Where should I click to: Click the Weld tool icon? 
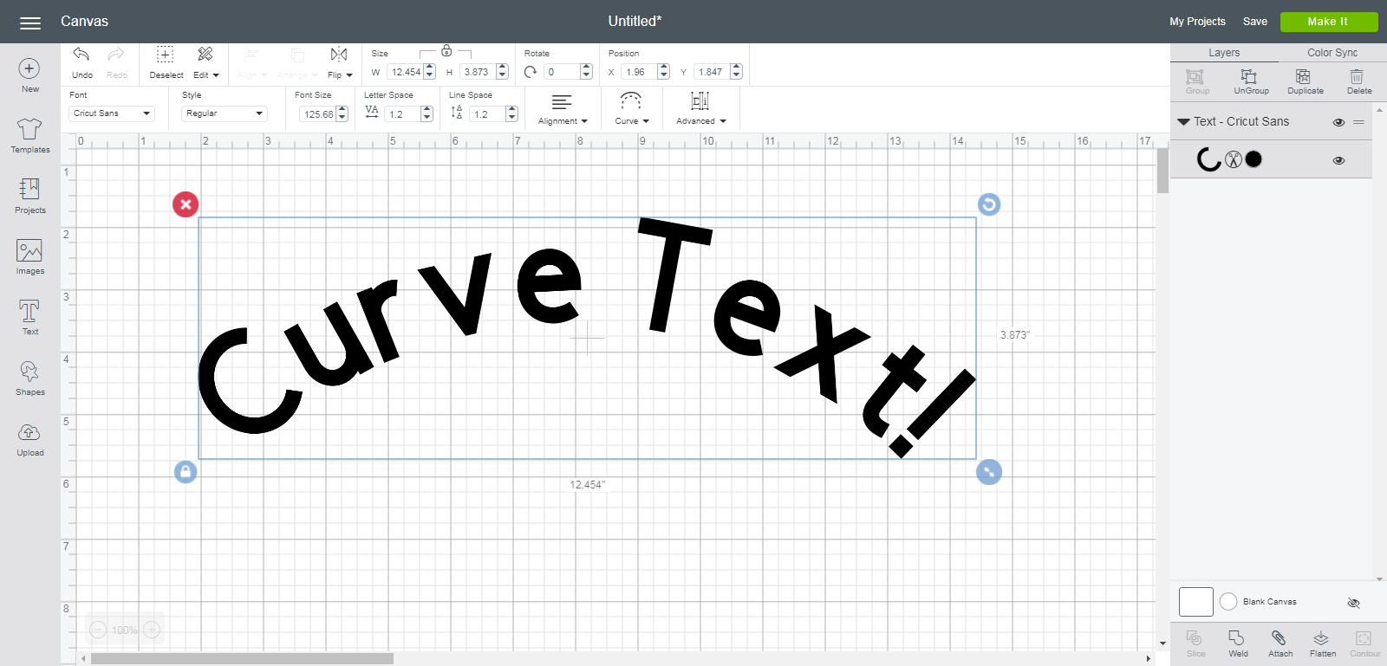click(x=1237, y=638)
